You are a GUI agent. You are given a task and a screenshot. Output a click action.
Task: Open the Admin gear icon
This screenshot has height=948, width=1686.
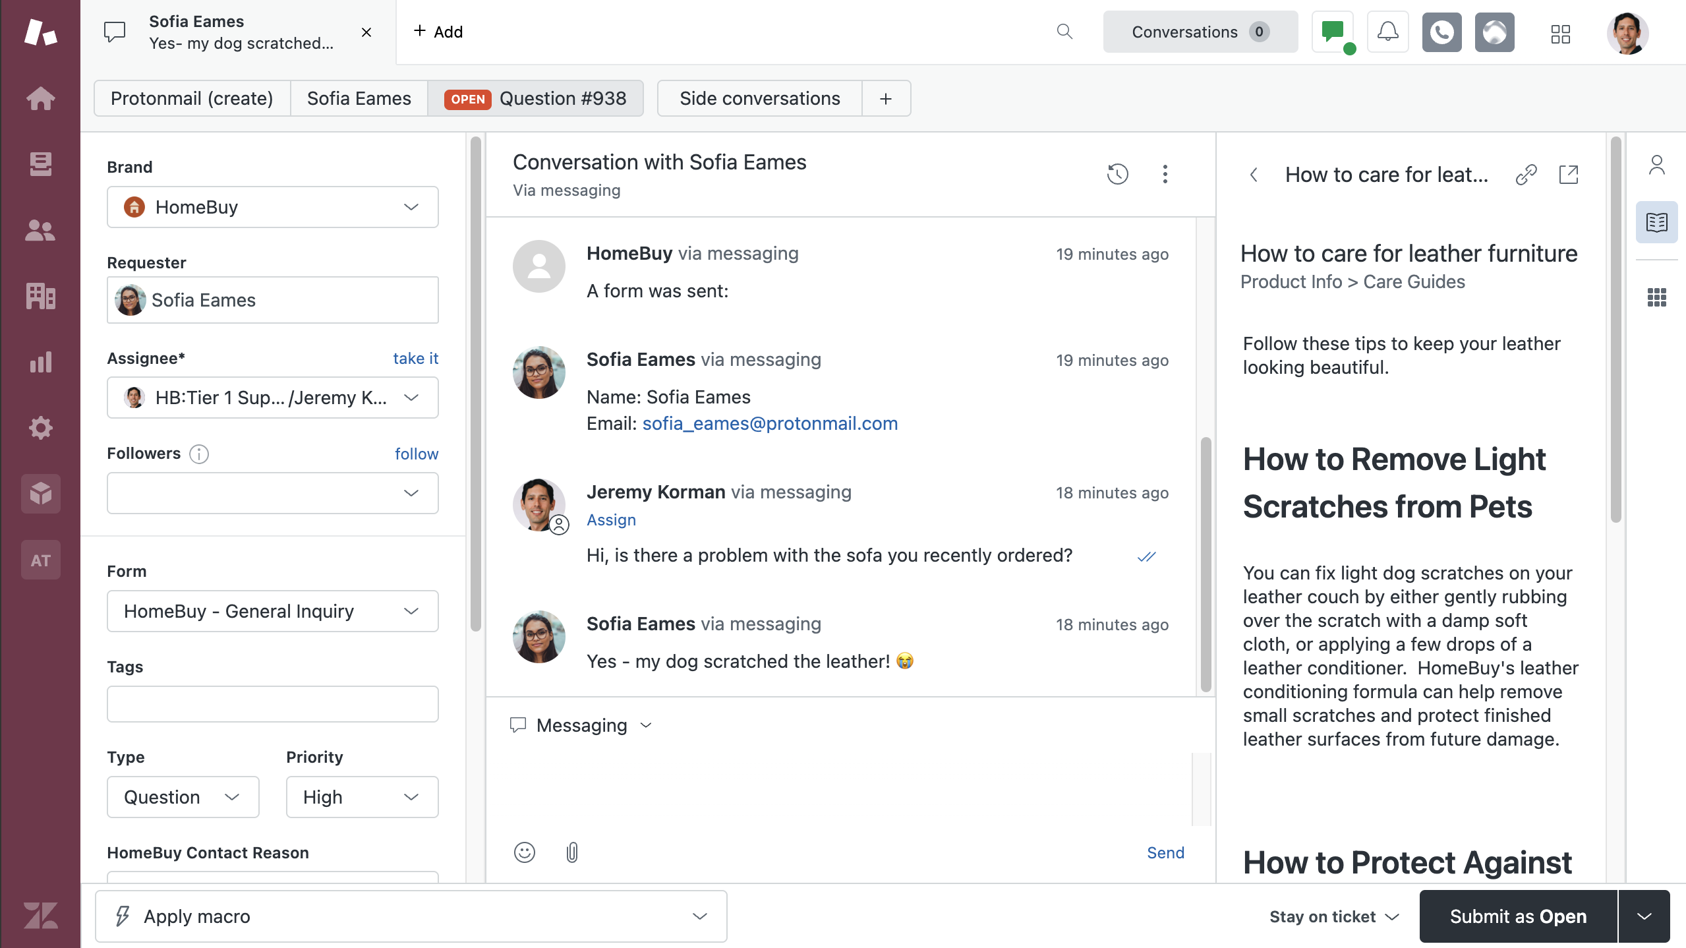click(40, 428)
